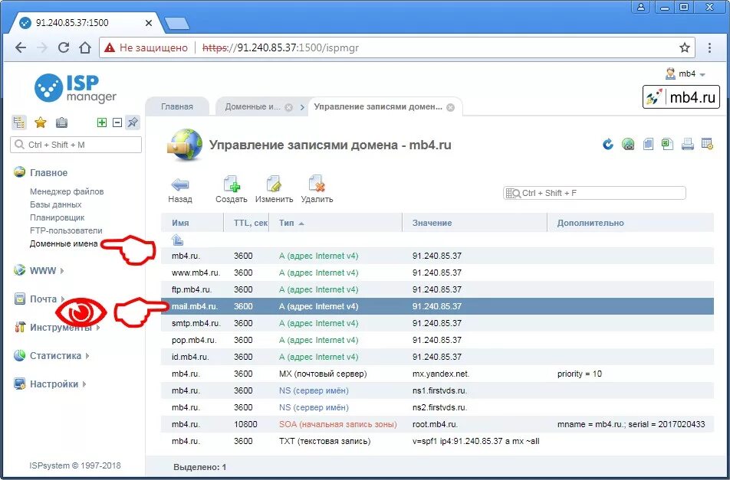The height and width of the screenshot is (480, 730).
Task: Open Базы данных in sidebar
Action: coord(55,204)
